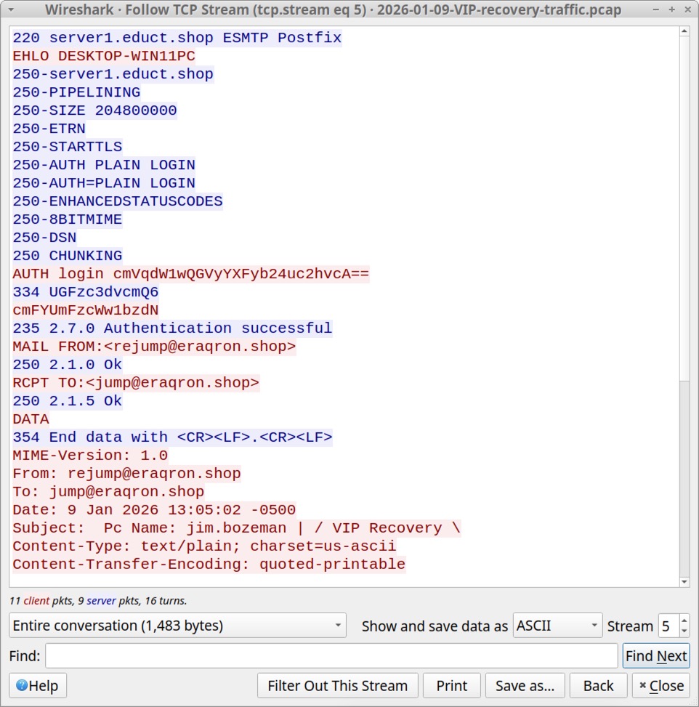Screen dimensions: 699x707
Task: Click Filter Out This Stream
Action: [x=337, y=685]
